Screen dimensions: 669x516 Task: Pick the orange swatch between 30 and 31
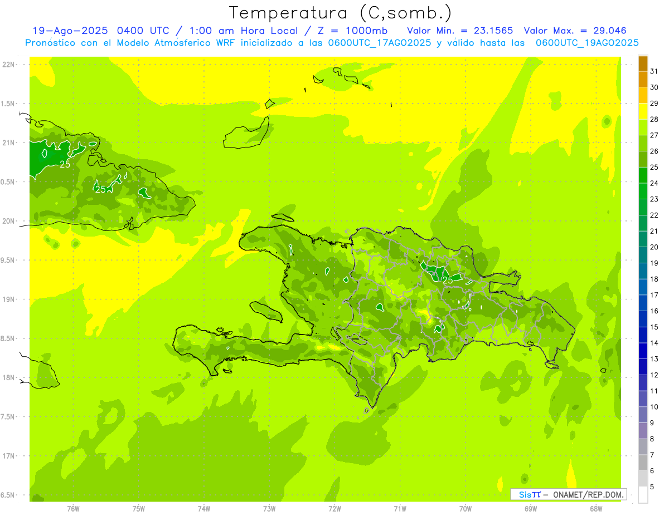(x=643, y=80)
